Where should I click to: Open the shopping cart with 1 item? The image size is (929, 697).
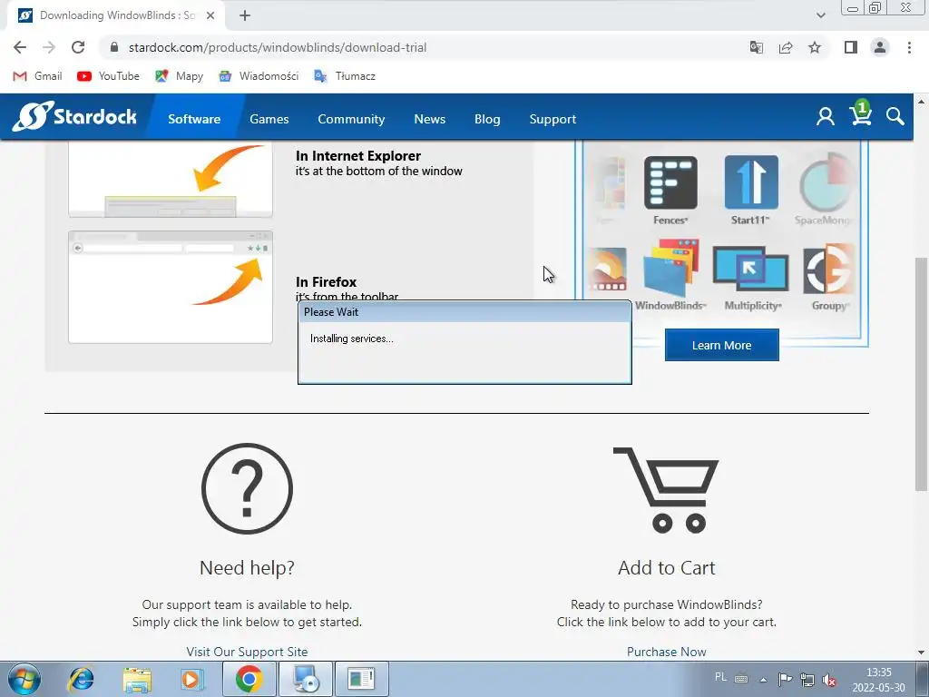(x=861, y=113)
